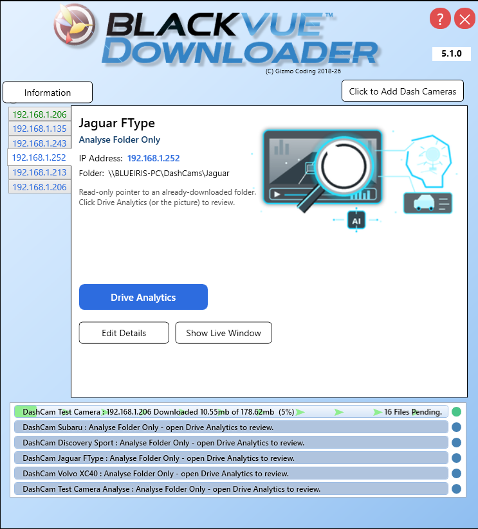Click the BlackVue Downloader bird logo
Screen dimensions: 478x529
(x=75, y=24)
